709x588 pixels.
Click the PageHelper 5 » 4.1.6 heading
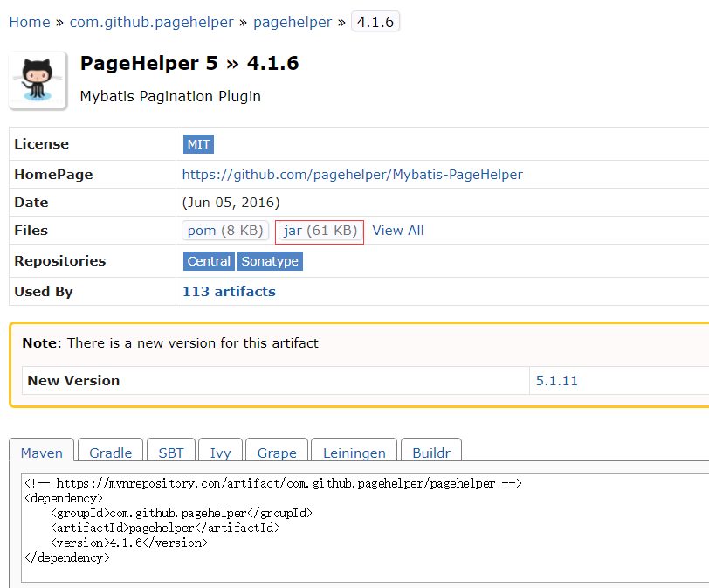(x=189, y=63)
